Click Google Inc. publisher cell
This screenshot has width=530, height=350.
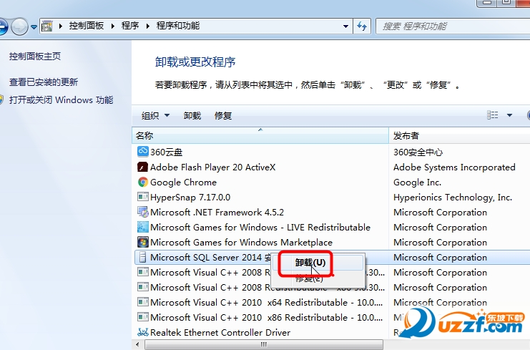pos(418,183)
